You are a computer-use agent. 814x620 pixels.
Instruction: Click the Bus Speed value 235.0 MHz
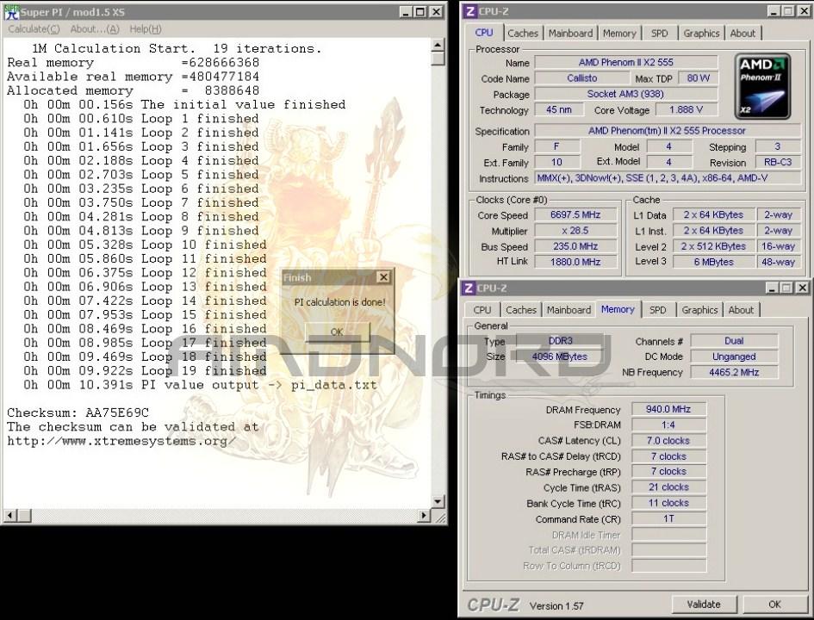coord(575,246)
